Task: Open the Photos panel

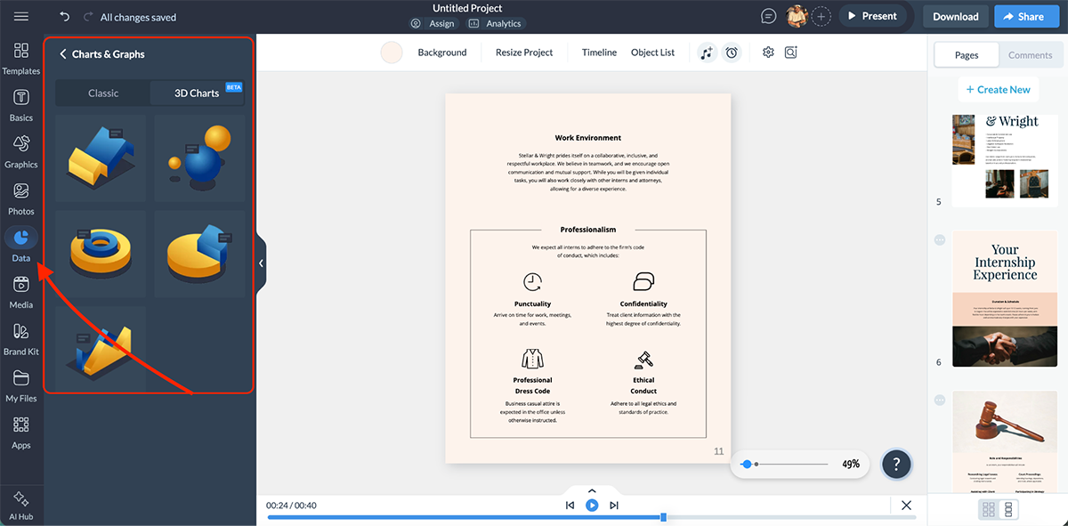Action: coord(20,195)
